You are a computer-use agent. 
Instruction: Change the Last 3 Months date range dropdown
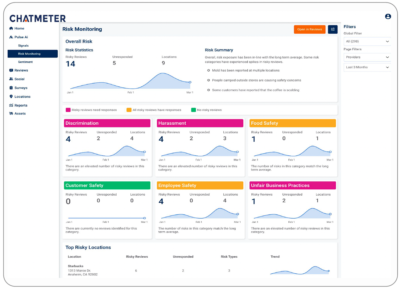367,67
